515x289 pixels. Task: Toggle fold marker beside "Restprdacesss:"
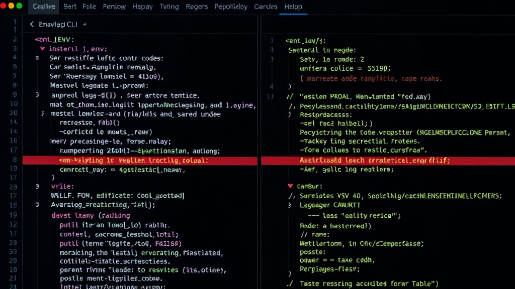289,114
